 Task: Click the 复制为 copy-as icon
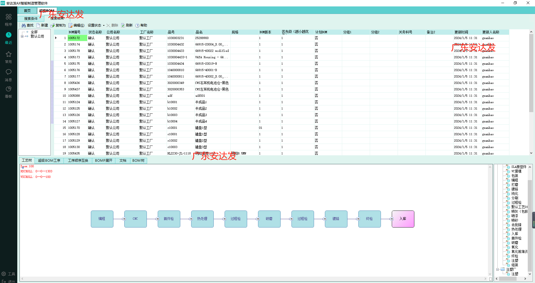point(53,25)
